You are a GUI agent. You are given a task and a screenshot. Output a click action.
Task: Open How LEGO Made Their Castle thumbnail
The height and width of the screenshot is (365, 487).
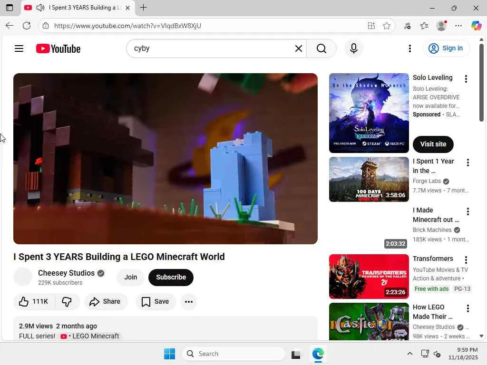point(369,322)
